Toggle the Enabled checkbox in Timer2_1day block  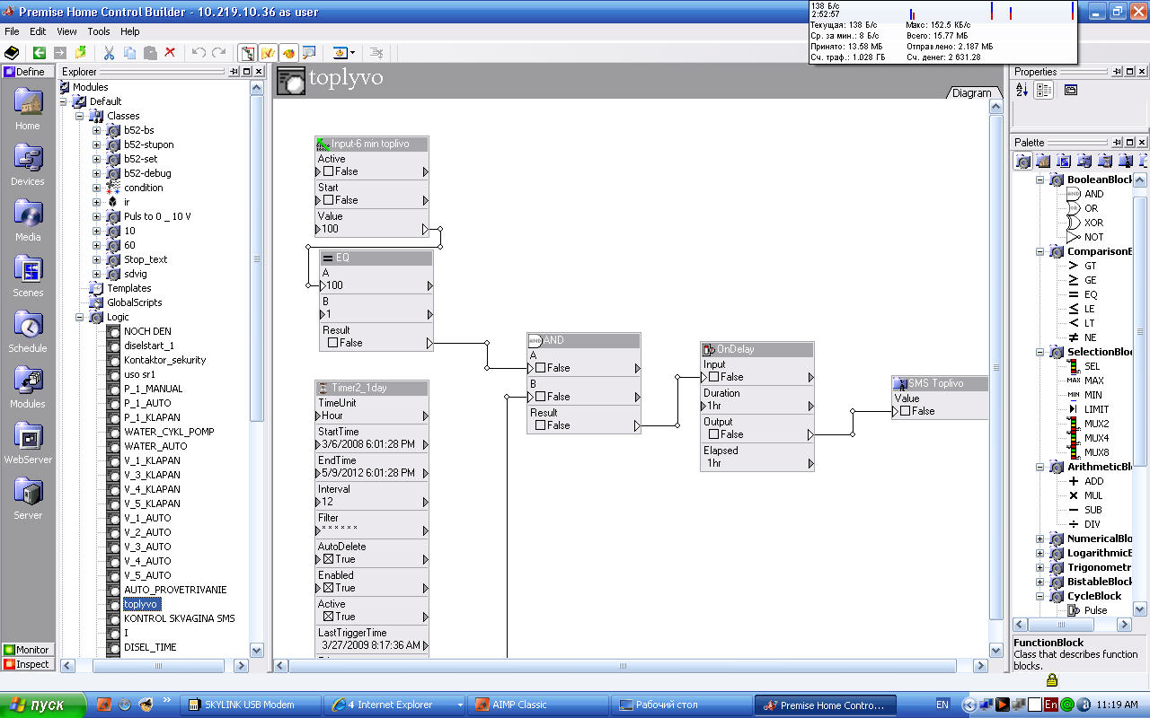329,588
